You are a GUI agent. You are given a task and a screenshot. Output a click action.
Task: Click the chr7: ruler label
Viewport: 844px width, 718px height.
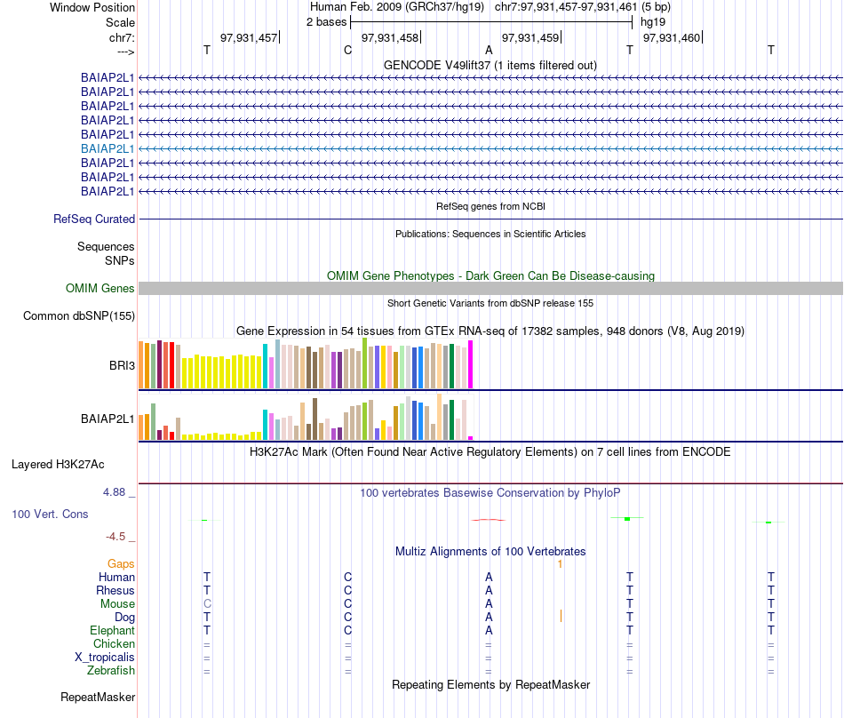pyautogui.click(x=122, y=37)
